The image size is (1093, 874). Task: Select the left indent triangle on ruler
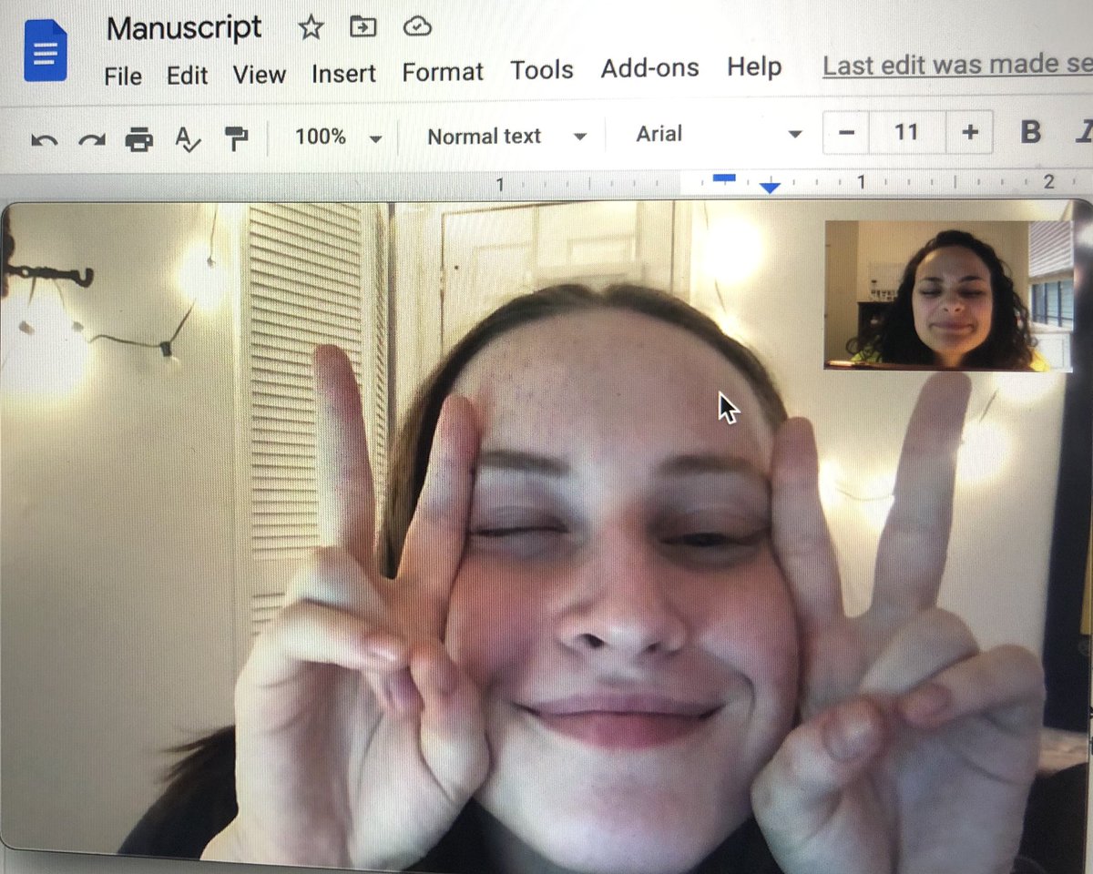[770, 187]
